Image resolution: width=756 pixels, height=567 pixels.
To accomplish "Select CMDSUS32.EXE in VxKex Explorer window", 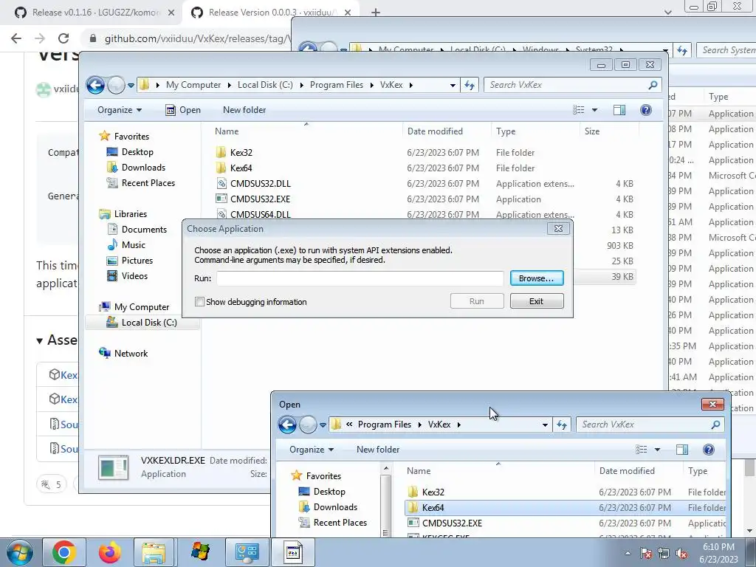I will coord(261,199).
